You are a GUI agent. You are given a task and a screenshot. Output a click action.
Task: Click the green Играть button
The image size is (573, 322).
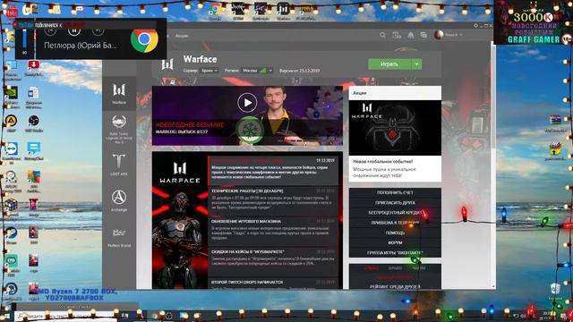tap(389, 64)
